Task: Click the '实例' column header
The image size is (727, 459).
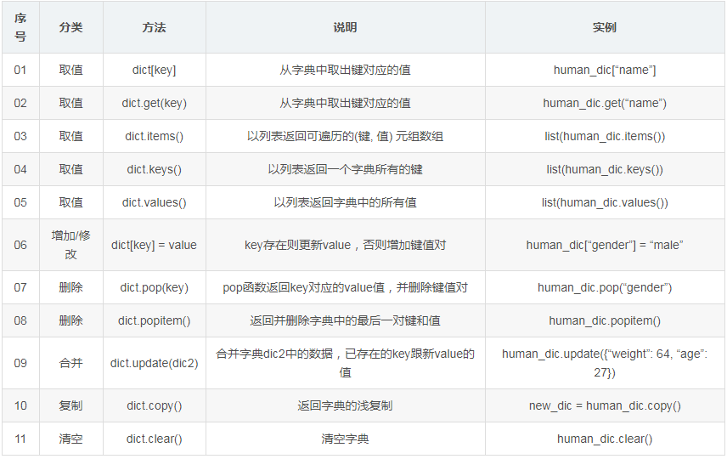Action: (x=605, y=27)
